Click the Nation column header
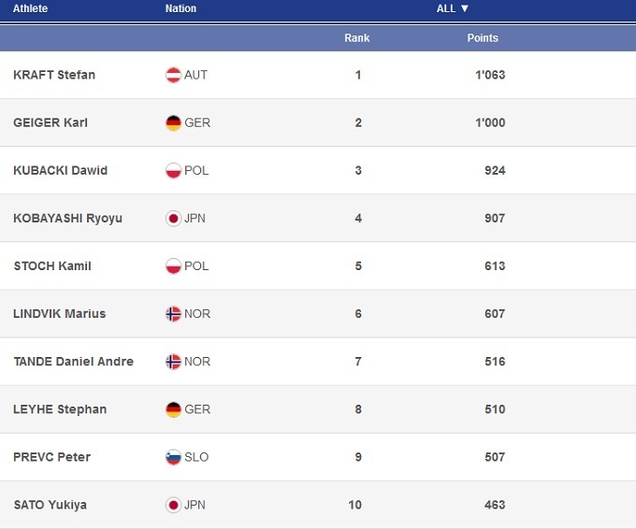The width and height of the screenshot is (636, 529). (181, 8)
